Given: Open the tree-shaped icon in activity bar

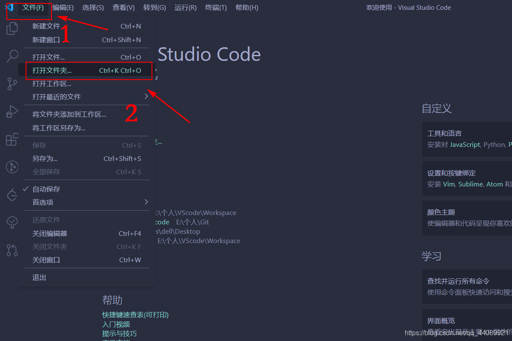Looking at the screenshot, I should click(x=12, y=222).
